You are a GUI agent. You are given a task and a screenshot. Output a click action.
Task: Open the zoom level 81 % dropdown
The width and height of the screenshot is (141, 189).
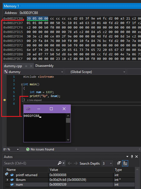click(18, 149)
